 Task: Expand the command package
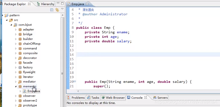[x=16, y=49]
